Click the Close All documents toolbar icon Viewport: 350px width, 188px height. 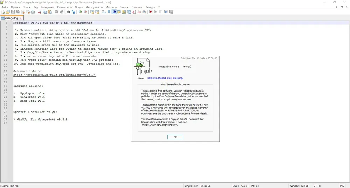(28, 12)
